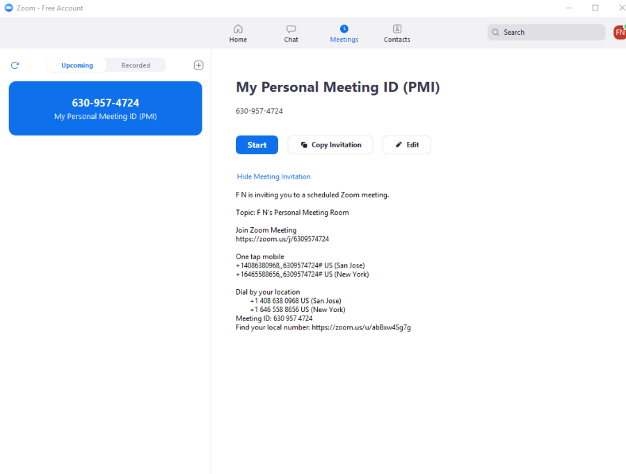Refresh the meetings list

click(x=15, y=65)
